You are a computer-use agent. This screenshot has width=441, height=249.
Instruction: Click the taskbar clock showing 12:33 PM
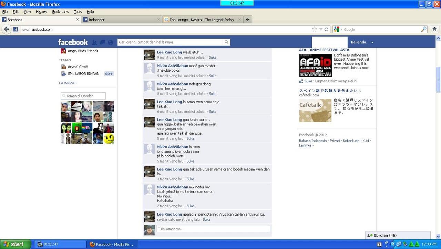coord(429,244)
